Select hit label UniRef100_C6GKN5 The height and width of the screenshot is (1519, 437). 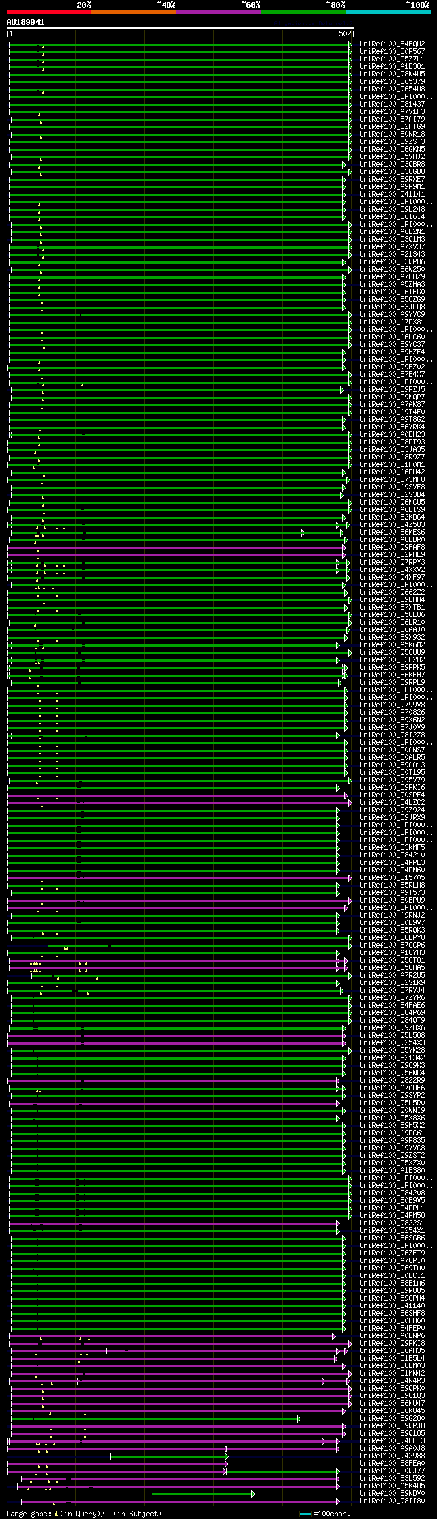point(392,149)
